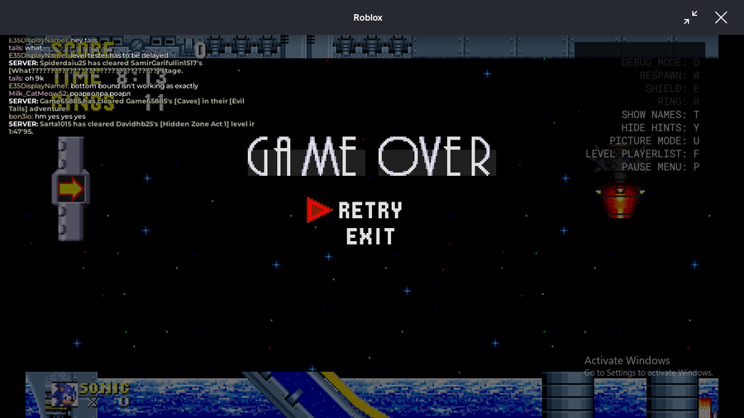
Task: Click the SHIELD: E hint
Action: point(672,88)
